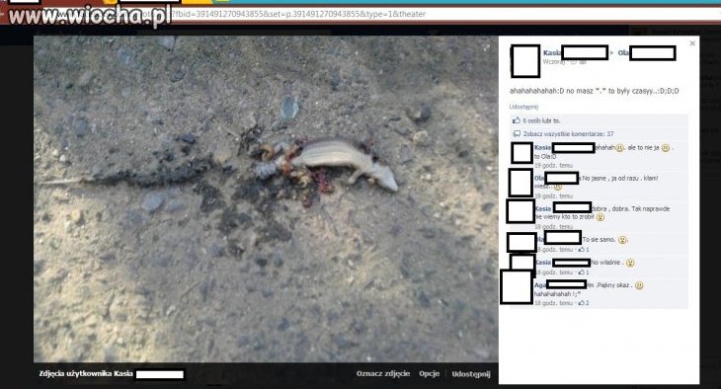Open 'Oznacz zdjęcie' to tag the photo
The image size is (721, 389).
383,374
